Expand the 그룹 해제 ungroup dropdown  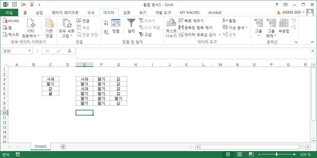[275, 36]
